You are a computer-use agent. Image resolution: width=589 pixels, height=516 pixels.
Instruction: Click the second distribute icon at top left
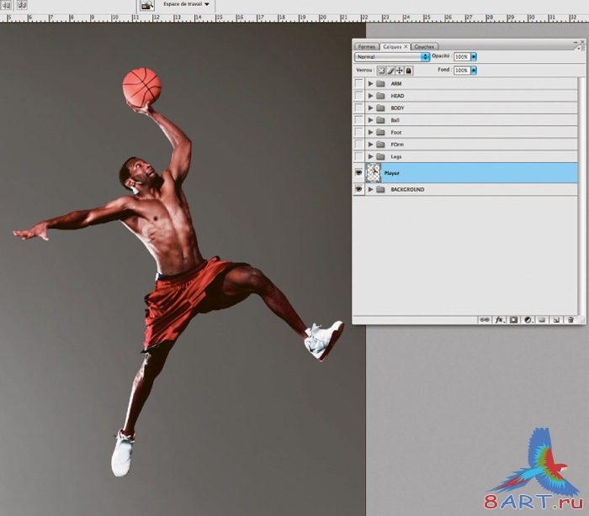point(22,5)
